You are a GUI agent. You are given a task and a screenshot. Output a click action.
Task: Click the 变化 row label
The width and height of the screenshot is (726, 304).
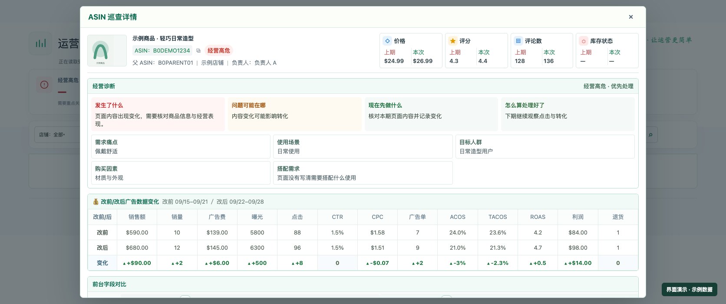(x=102, y=263)
